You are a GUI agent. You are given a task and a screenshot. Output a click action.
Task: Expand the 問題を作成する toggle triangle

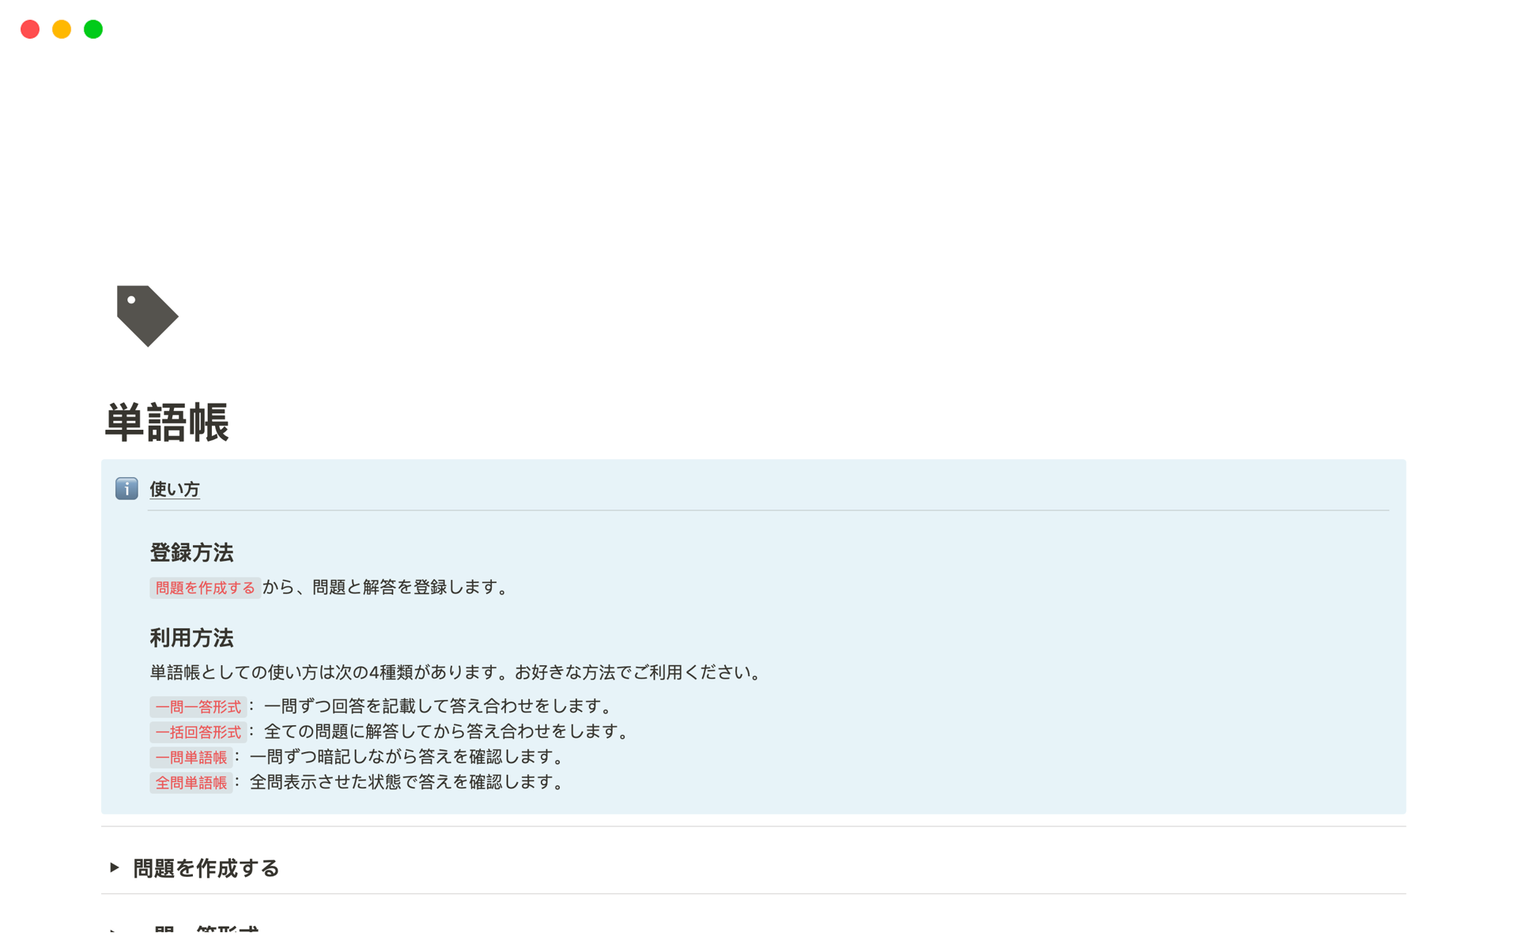pyautogui.click(x=115, y=867)
